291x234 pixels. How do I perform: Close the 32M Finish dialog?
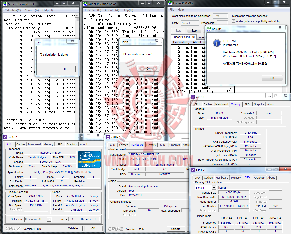(x=156, y=41)
